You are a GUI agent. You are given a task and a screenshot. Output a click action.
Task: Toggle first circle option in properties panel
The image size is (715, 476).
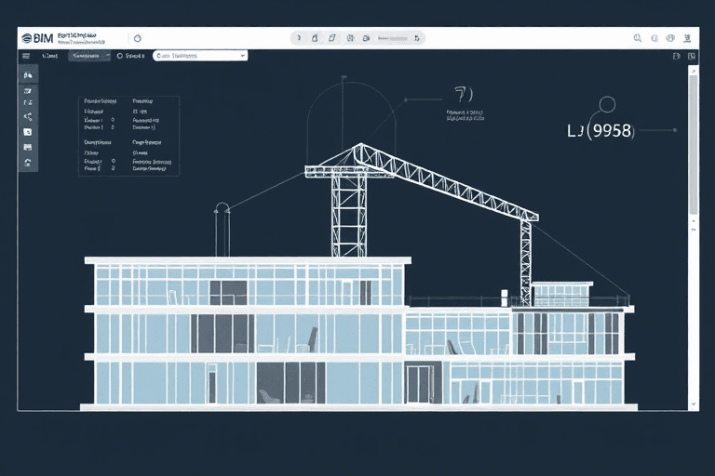[x=113, y=120]
